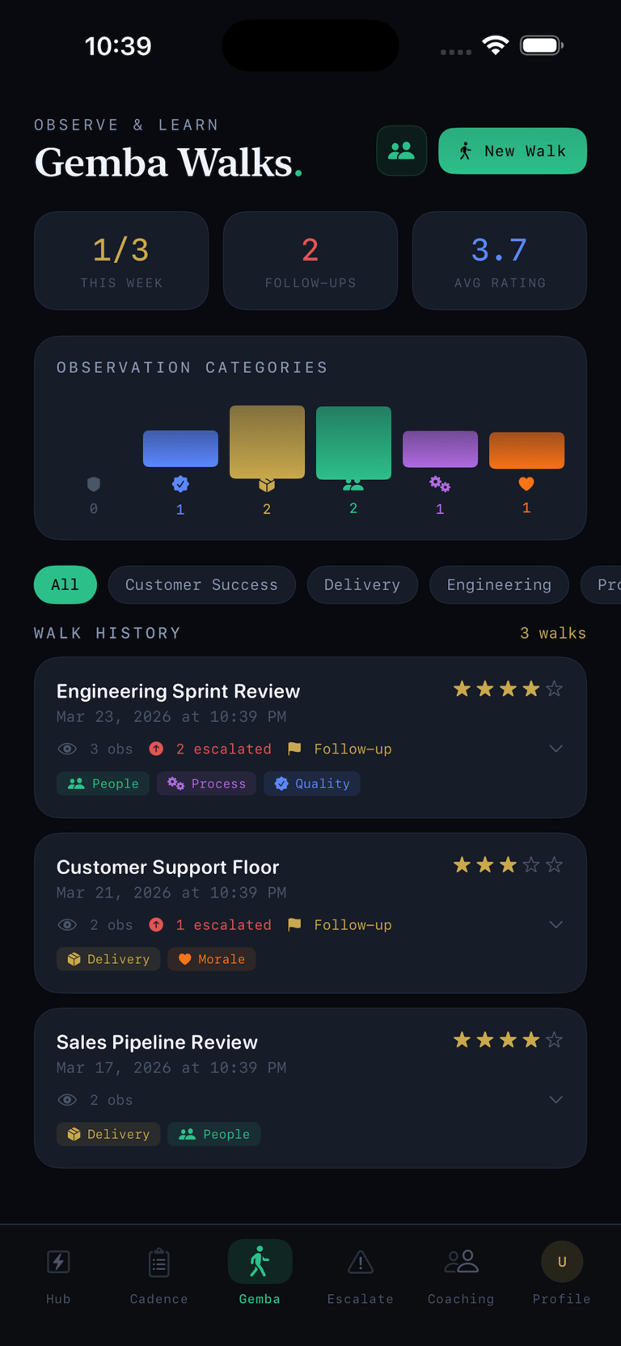
Task: Select the Engineering filter tab
Action: click(x=499, y=584)
